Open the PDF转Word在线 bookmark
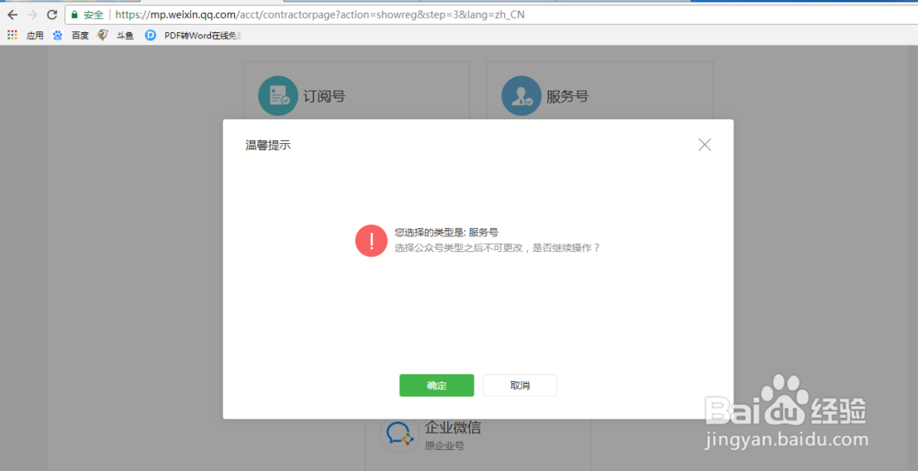The height and width of the screenshot is (471, 918). 193,36
